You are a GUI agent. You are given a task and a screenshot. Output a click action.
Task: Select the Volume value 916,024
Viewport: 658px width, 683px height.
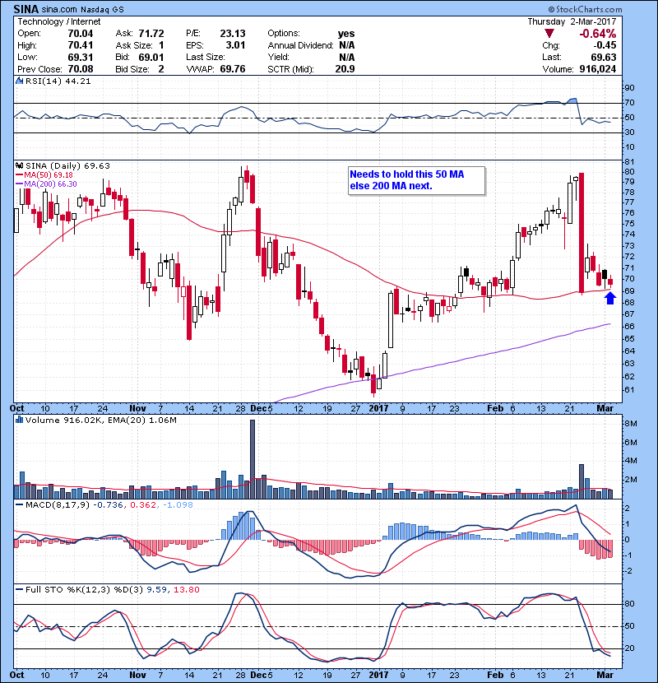point(597,69)
